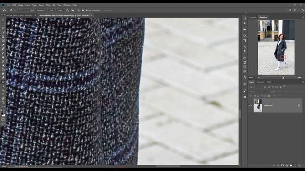Select the Eyedropper tool
Viewport: 305px width, 171px height.
coord(3,45)
